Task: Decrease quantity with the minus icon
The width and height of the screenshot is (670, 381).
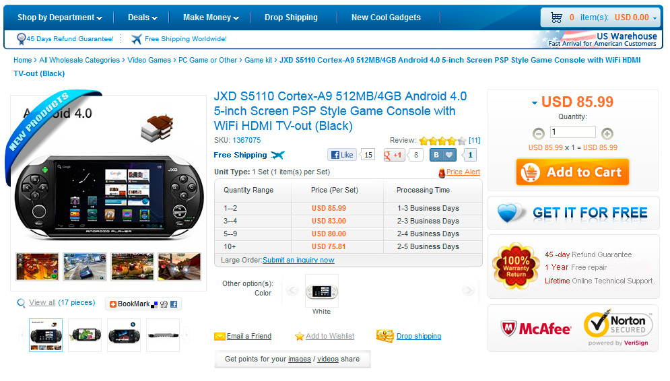Action: click(539, 134)
